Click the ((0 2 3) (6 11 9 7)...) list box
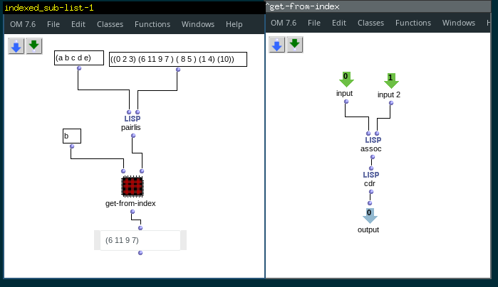Screen dimensions: 498x287 coord(178,59)
